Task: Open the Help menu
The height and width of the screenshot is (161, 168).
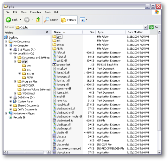Action: [x=56, y=12]
